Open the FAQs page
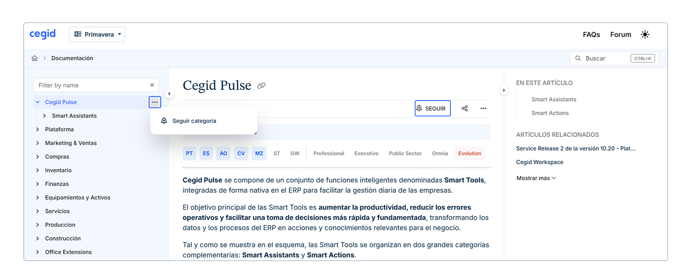684x279 pixels. [591, 34]
